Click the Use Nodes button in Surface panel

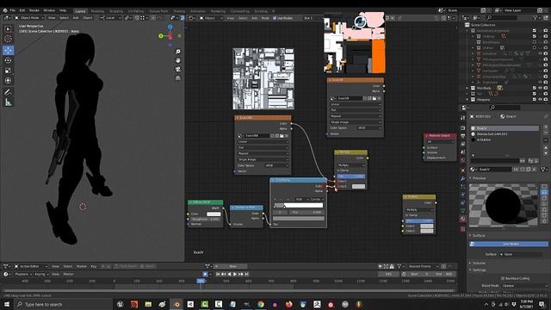(x=508, y=244)
